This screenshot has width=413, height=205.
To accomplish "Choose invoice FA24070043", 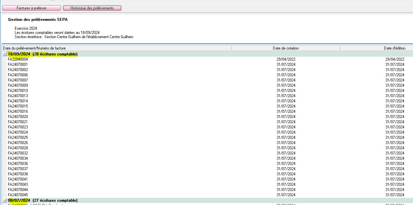I will (x=18, y=184).
